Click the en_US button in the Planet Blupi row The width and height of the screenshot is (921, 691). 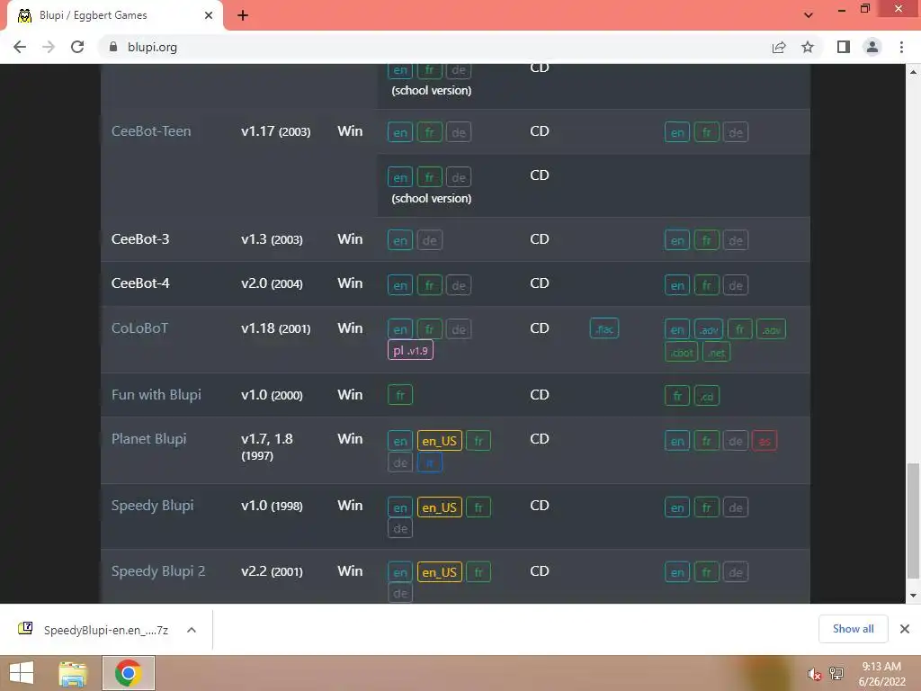point(439,441)
